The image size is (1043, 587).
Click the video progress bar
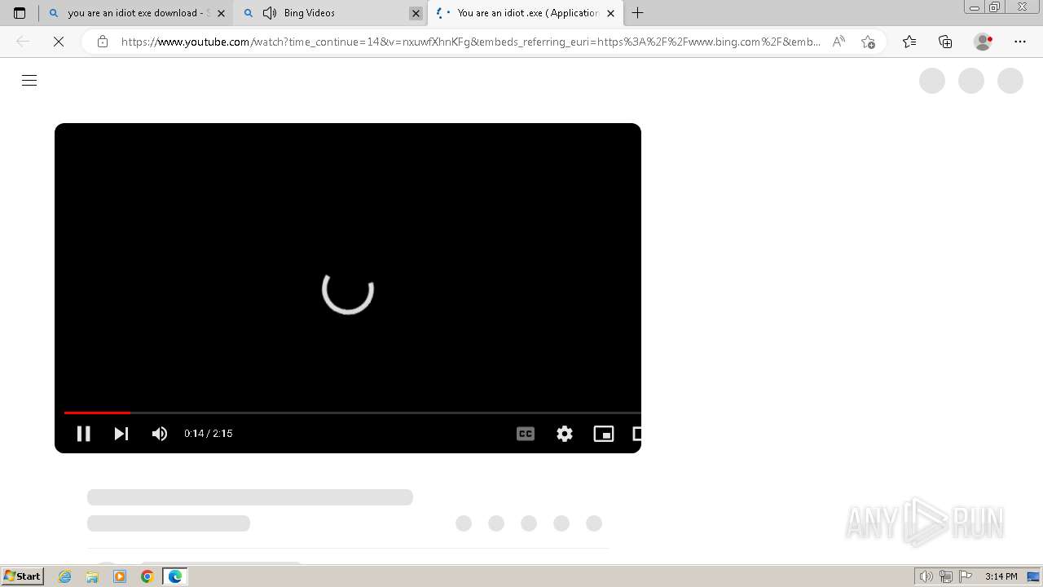click(352, 413)
